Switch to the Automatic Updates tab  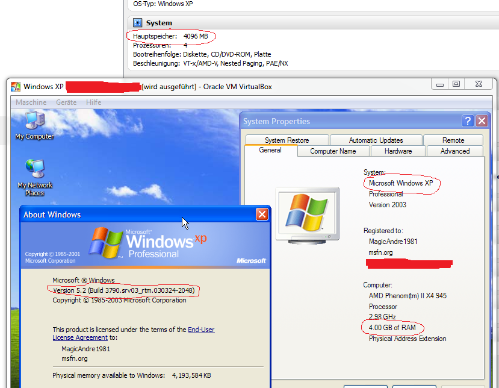point(376,140)
